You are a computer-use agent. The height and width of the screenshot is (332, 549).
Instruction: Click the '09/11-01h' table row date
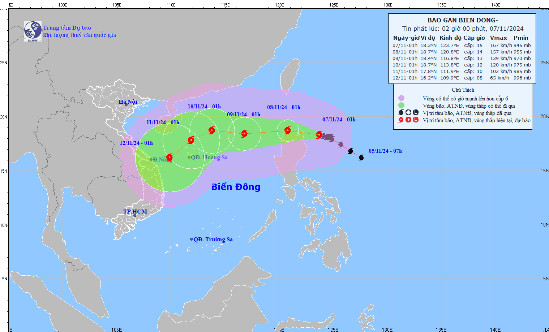[x=405, y=59]
